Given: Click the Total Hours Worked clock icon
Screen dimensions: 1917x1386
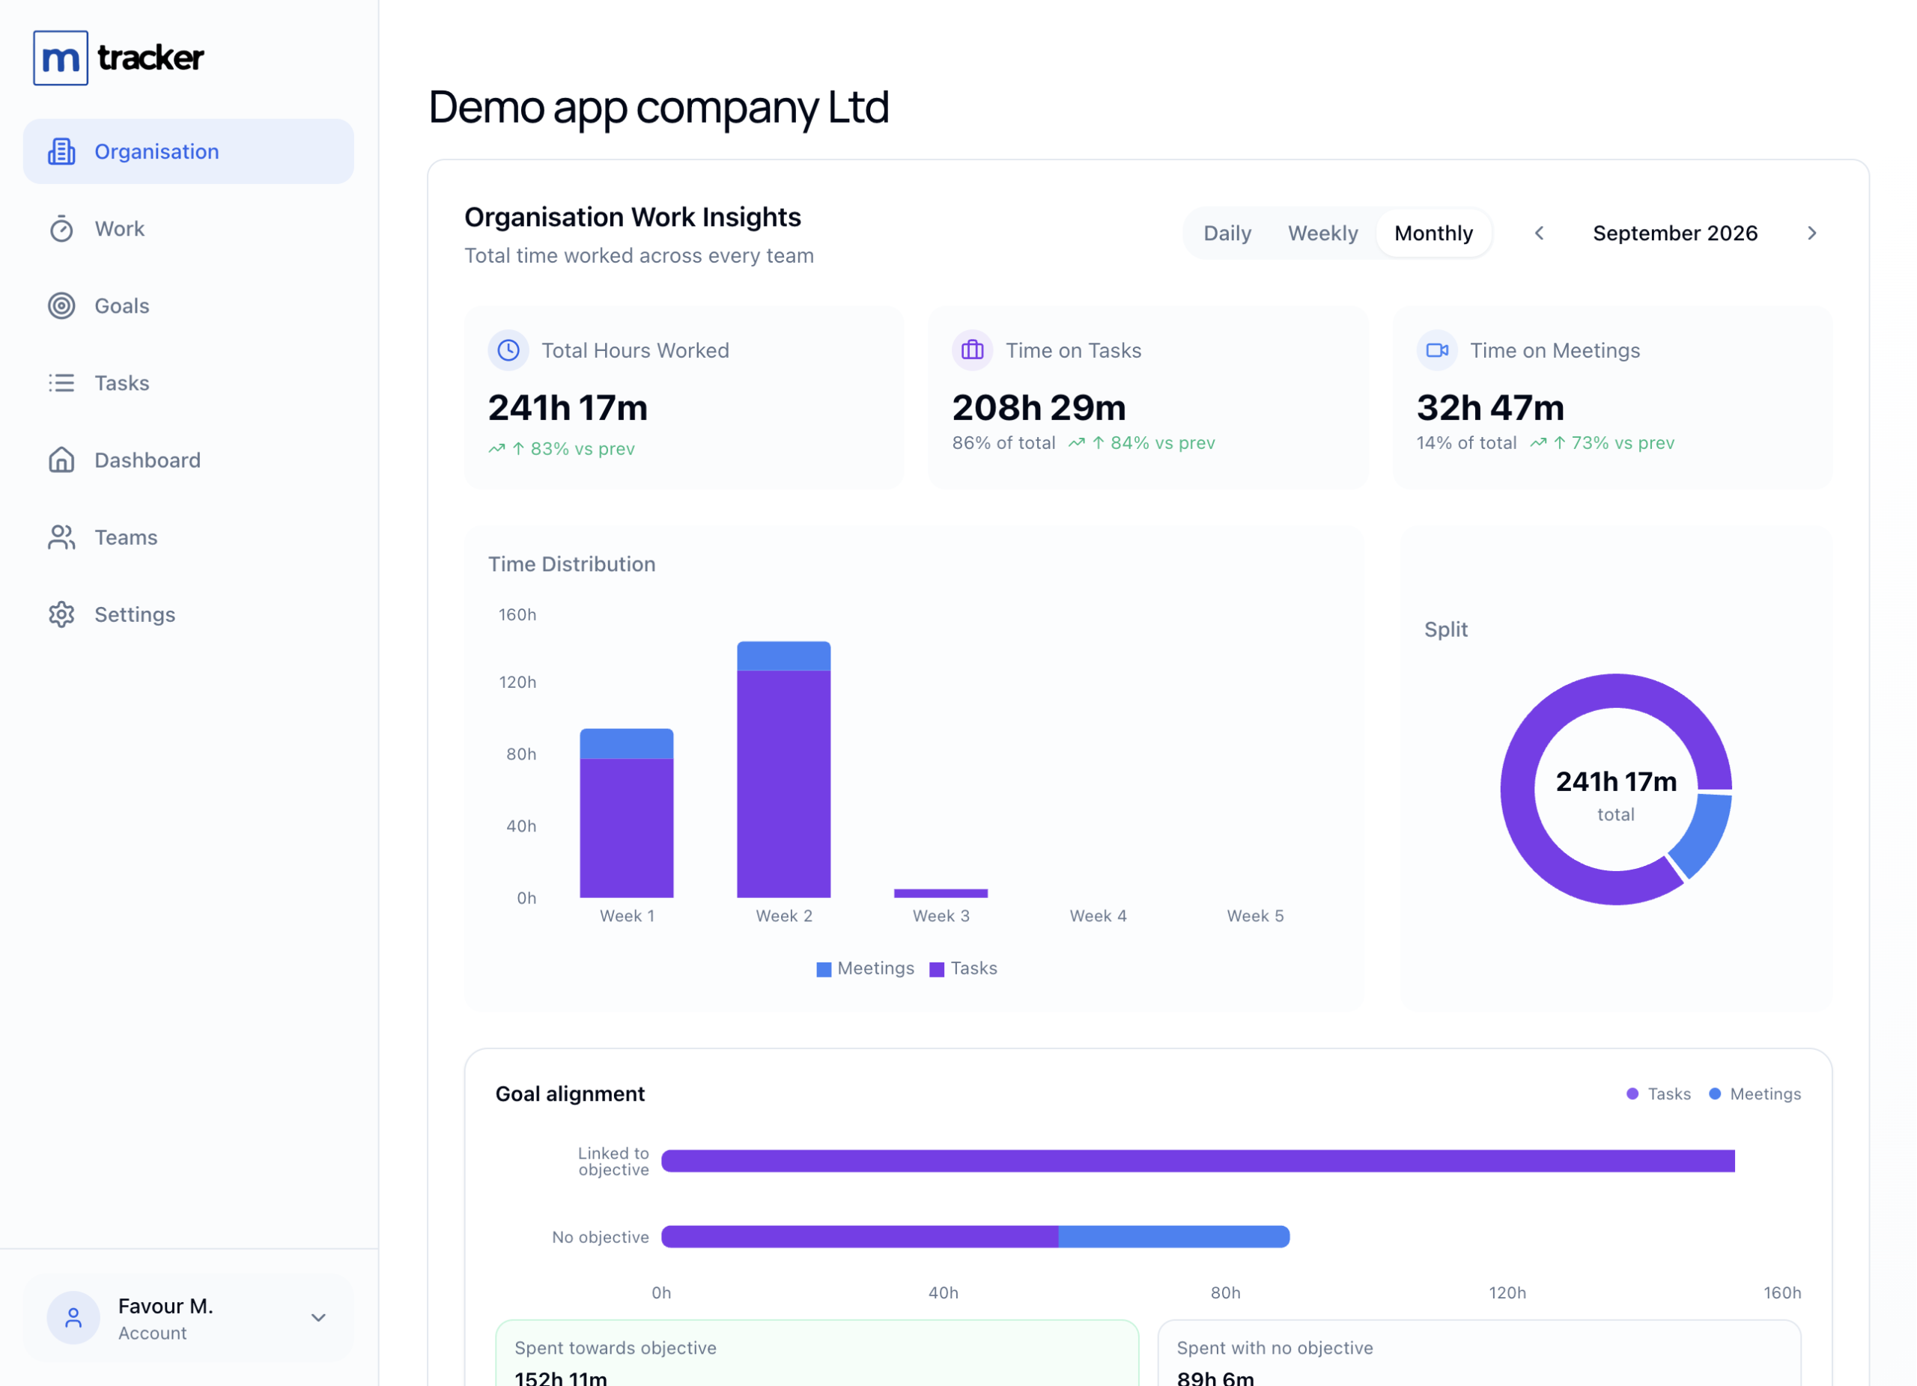Looking at the screenshot, I should 508,349.
